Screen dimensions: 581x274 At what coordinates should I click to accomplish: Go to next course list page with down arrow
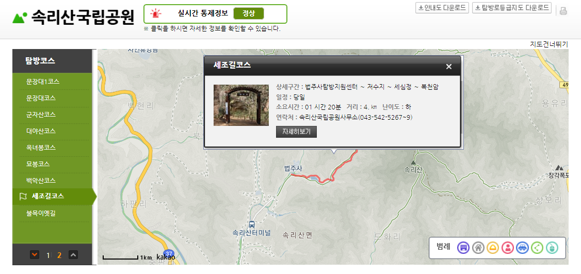point(35,255)
